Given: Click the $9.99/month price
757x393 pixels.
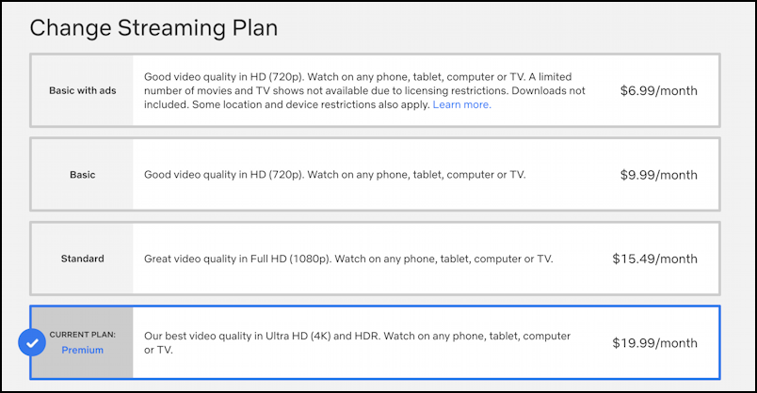Looking at the screenshot, I should pos(658,175).
